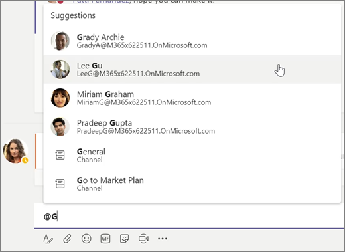This screenshot has height=252, width=345.
Task: Click LeeG@M365x622511.OnMicrosoft.com email text
Action: 138,74
